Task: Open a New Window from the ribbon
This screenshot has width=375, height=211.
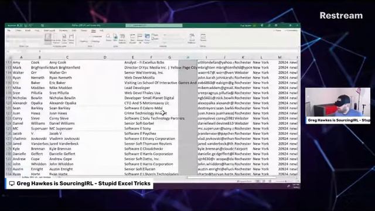Action: click(132, 38)
